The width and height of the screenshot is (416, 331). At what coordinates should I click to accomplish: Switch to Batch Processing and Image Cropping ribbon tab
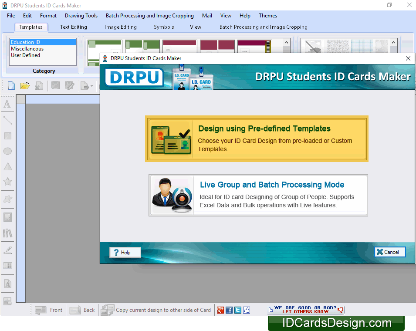(x=264, y=27)
